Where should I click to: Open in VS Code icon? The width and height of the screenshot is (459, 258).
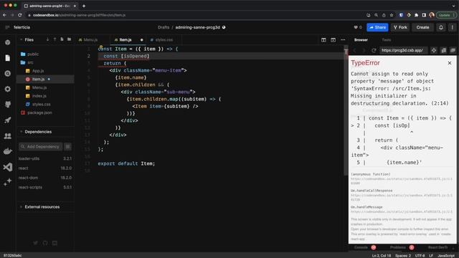(x=8, y=167)
